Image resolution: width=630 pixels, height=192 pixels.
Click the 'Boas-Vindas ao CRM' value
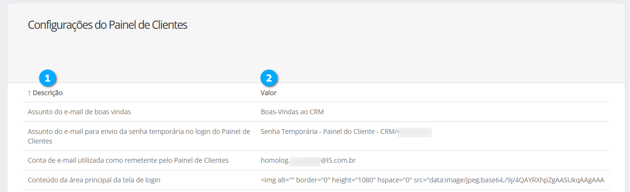click(292, 112)
